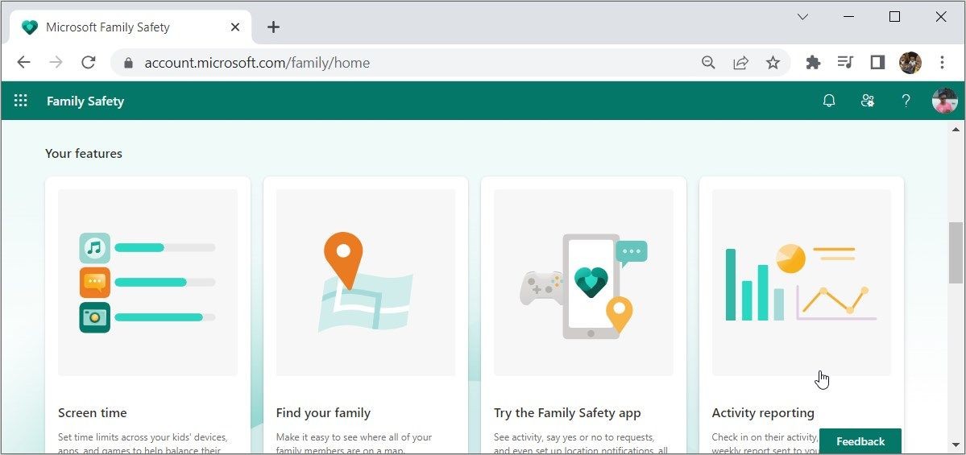Go forward to the next page

56,62
